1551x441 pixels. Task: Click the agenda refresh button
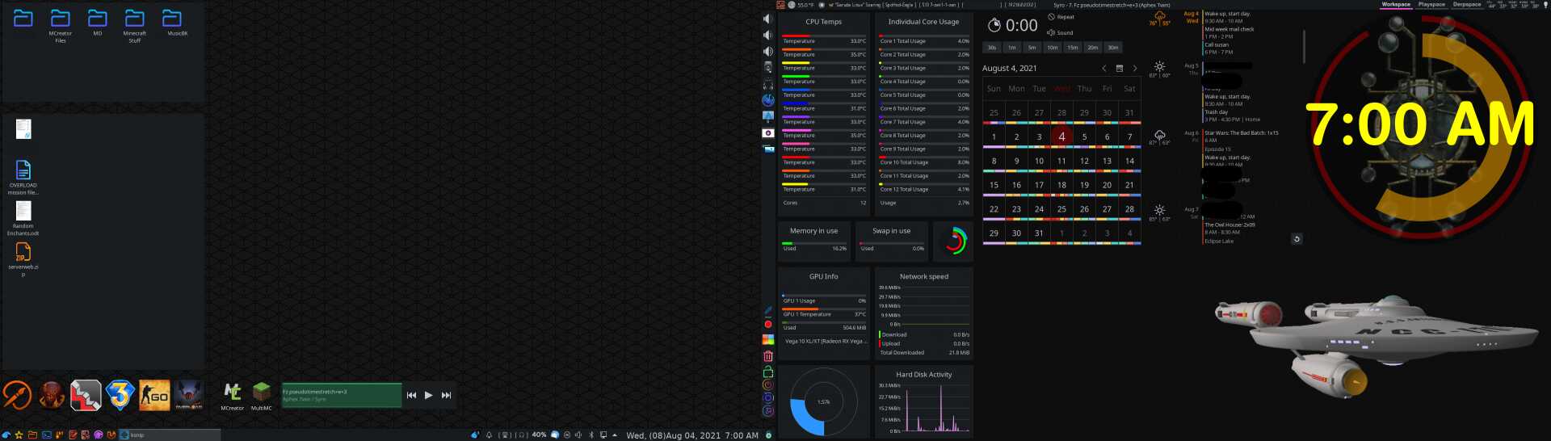pos(1297,239)
